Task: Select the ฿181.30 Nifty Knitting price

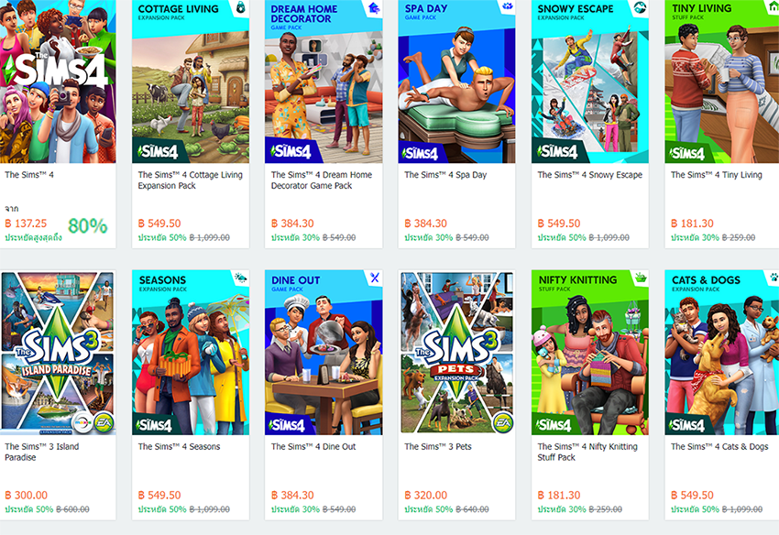Action: tap(559, 496)
